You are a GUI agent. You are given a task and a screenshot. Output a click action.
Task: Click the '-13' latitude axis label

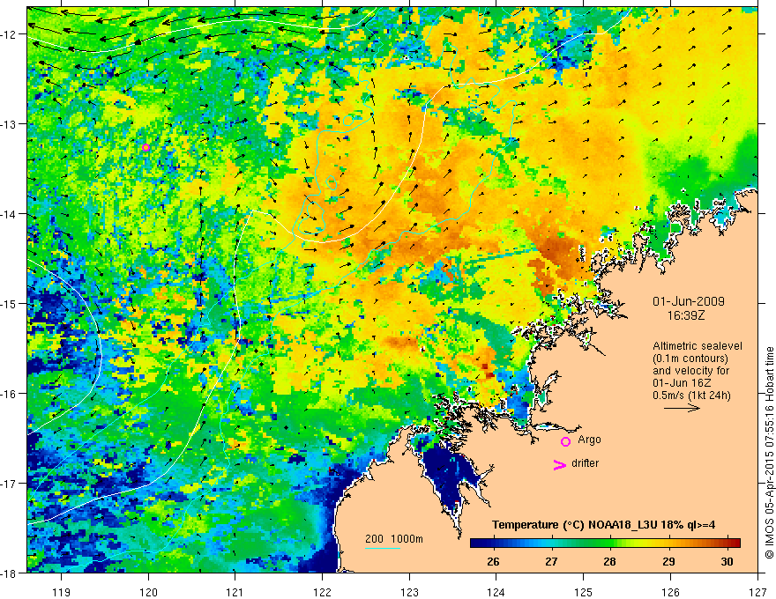pyautogui.click(x=9, y=124)
